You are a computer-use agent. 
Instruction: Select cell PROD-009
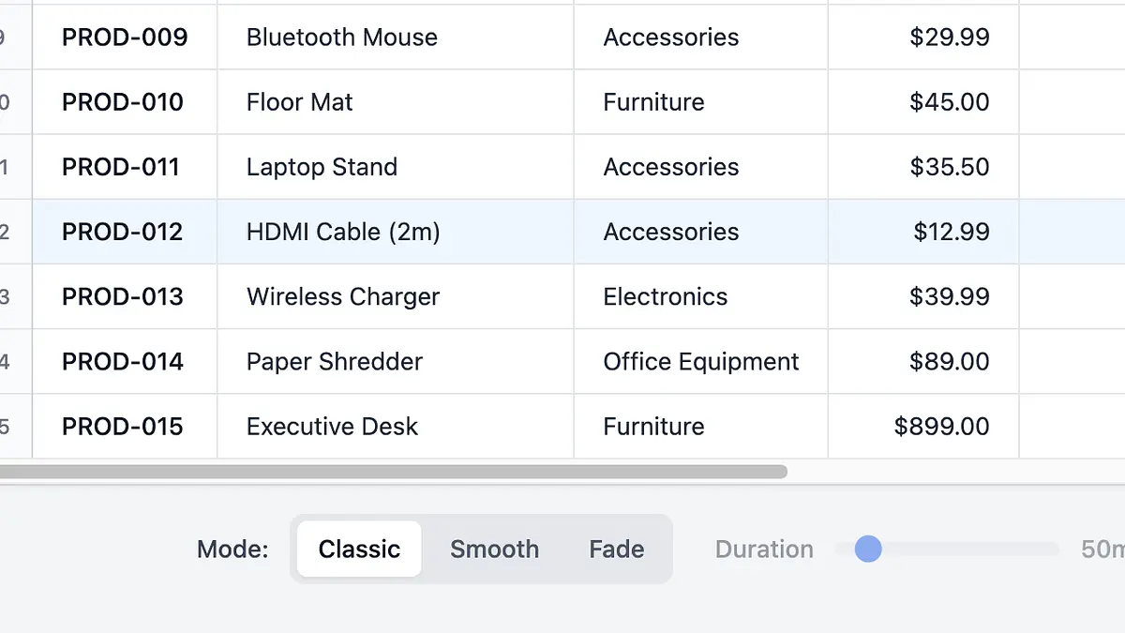click(125, 38)
